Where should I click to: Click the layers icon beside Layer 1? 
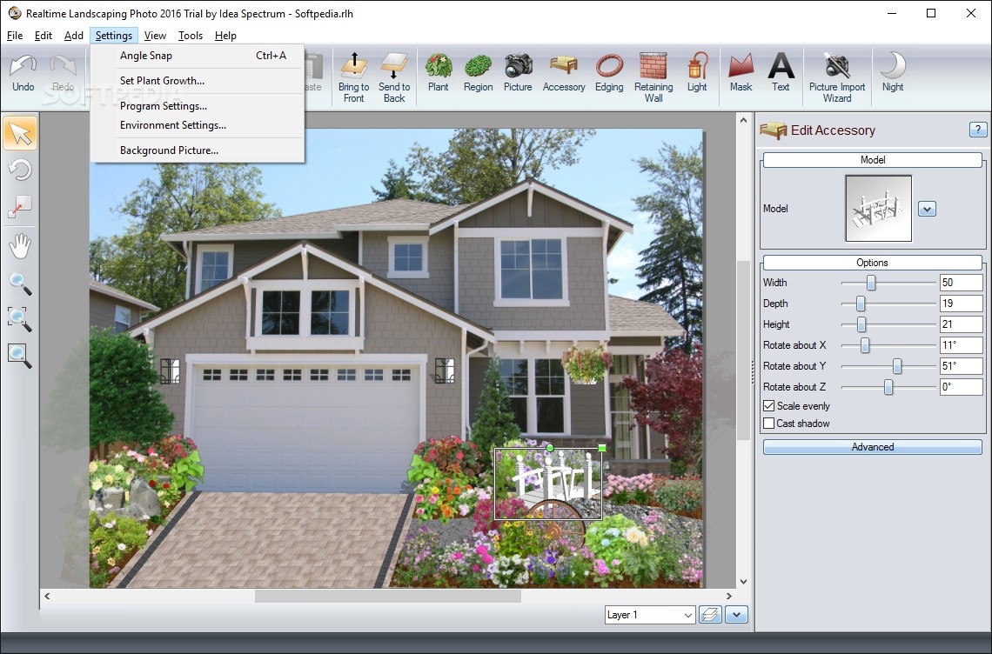click(710, 615)
